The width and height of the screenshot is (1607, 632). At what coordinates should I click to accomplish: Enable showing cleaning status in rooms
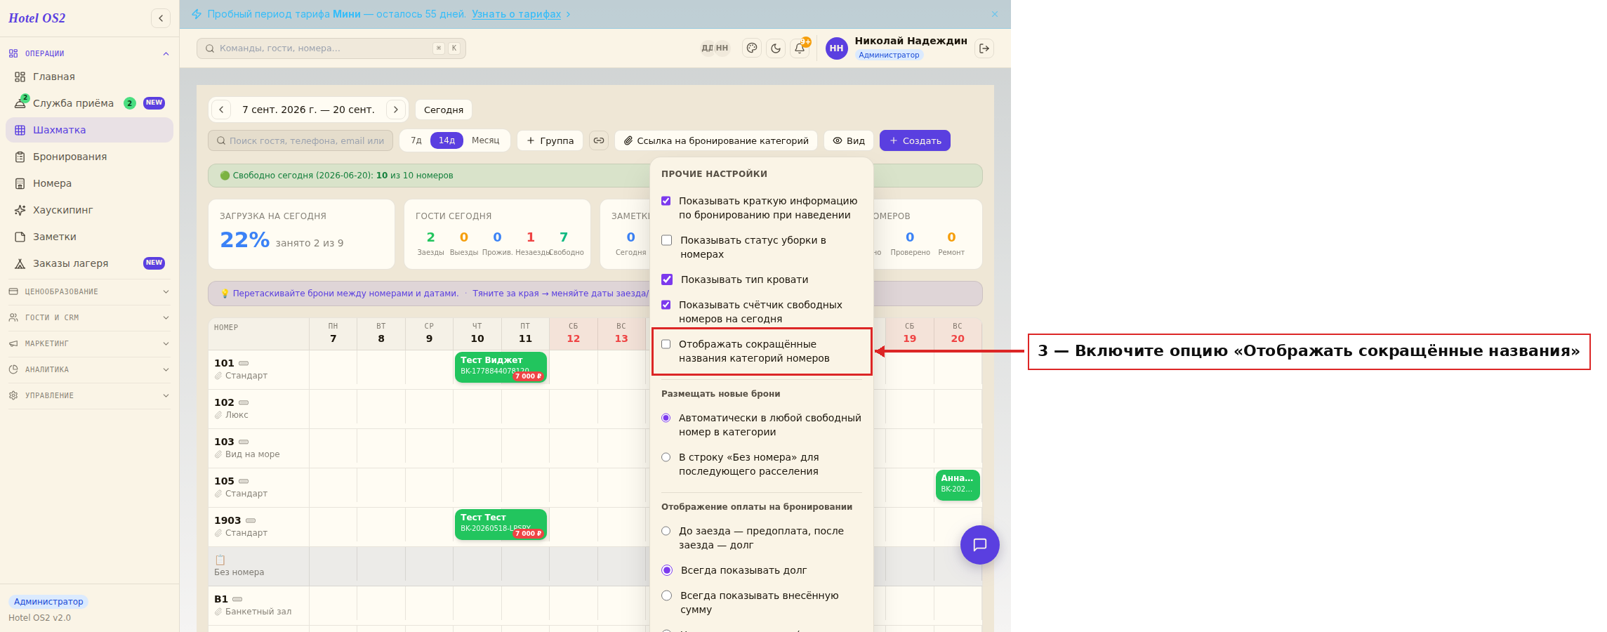pos(667,240)
